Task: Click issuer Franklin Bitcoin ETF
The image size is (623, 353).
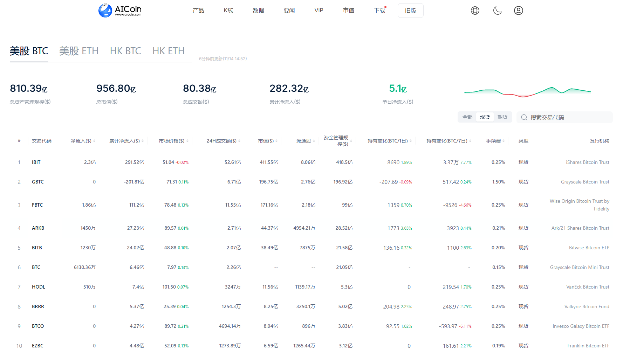Action: (588, 346)
